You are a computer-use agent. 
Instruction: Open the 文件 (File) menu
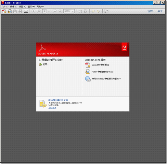pyautogui.click(x=5, y=7)
